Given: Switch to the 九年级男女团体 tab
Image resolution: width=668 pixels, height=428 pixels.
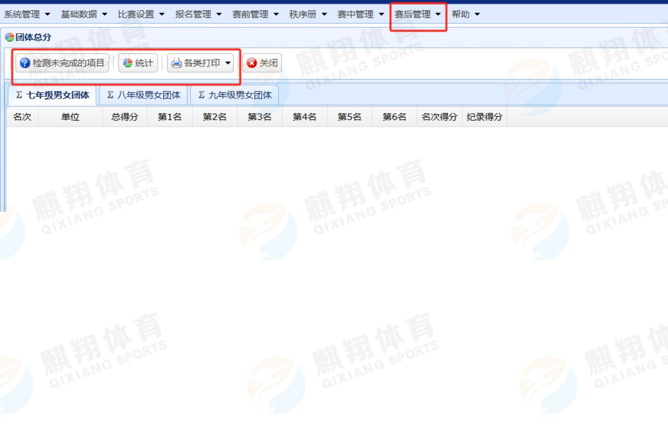Looking at the screenshot, I should (x=235, y=95).
